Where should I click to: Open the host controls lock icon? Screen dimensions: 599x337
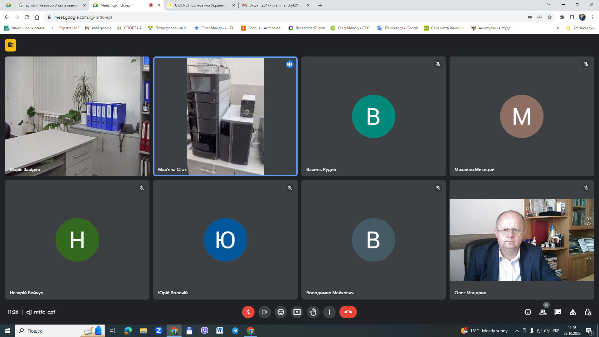[588, 312]
